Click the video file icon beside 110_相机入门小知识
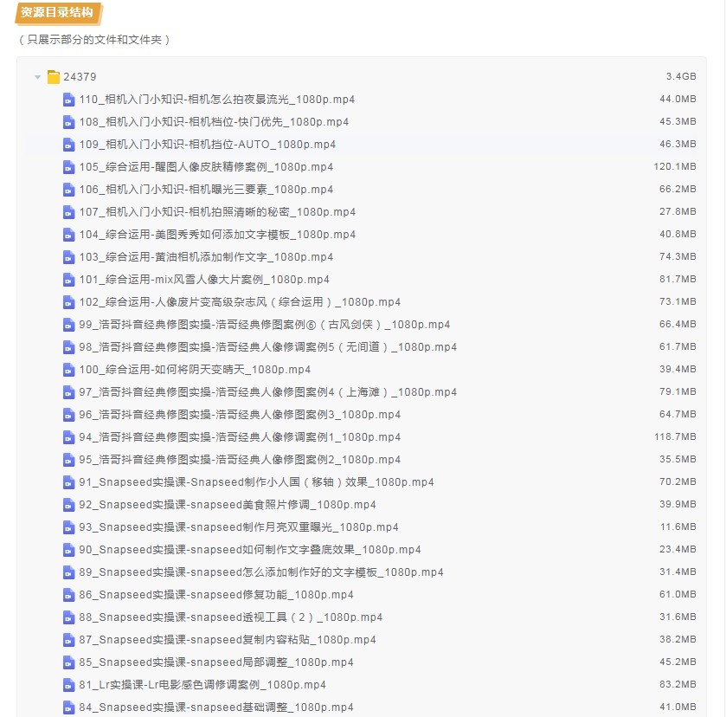Screen dimensions: 726x717 (x=68, y=100)
